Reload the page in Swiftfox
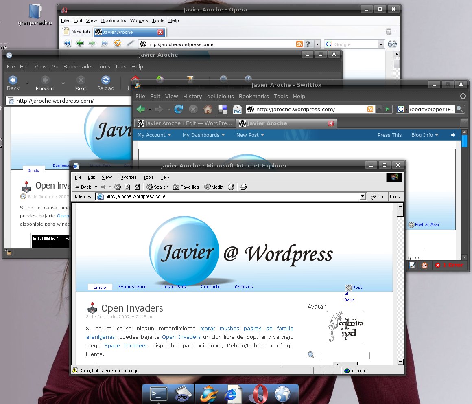This screenshot has width=472, height=404. [179, 109]
